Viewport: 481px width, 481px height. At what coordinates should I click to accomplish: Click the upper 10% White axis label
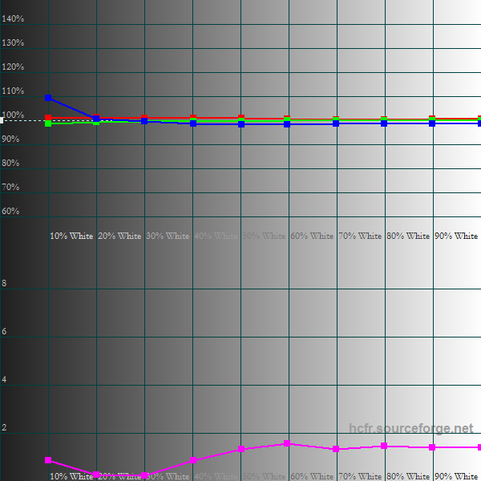(71, 236)
